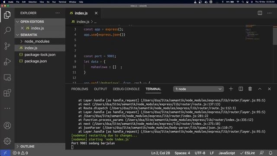Switch to the Output tab

pyautogui.click(x=100, y=89)
